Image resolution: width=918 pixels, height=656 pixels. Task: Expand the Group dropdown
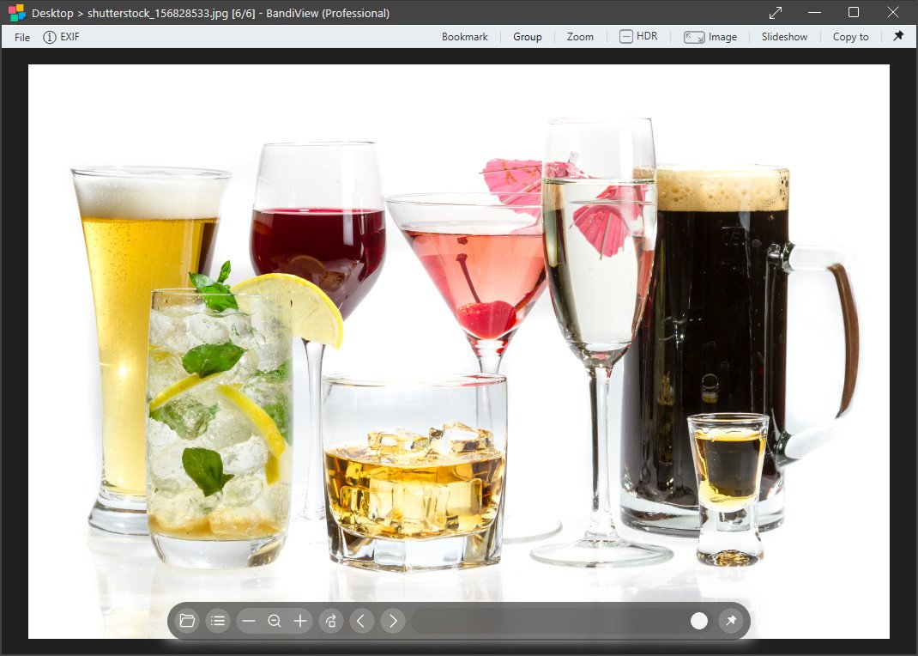click(x=528, y=37)
